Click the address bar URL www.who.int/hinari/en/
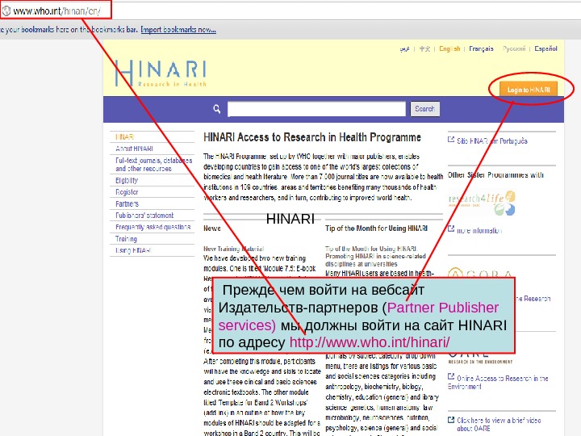 56,11
